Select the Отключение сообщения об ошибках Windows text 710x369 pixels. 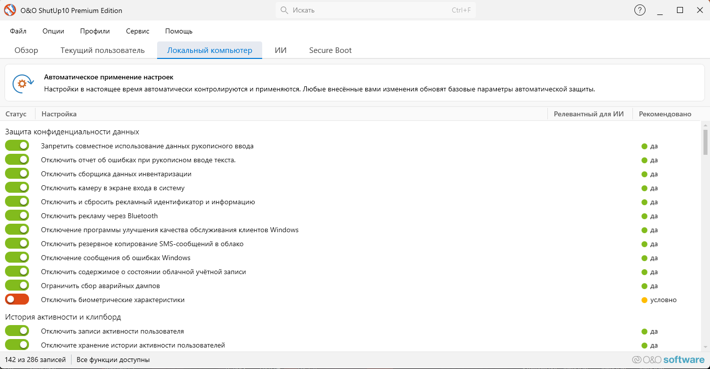[116, 258]
